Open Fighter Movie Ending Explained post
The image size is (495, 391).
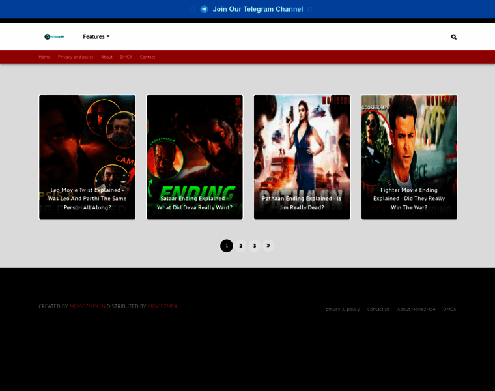click(x=410, y=157)
